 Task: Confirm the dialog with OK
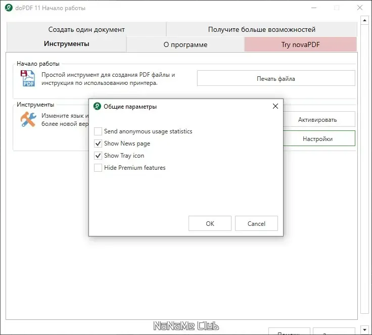point(210,223)
